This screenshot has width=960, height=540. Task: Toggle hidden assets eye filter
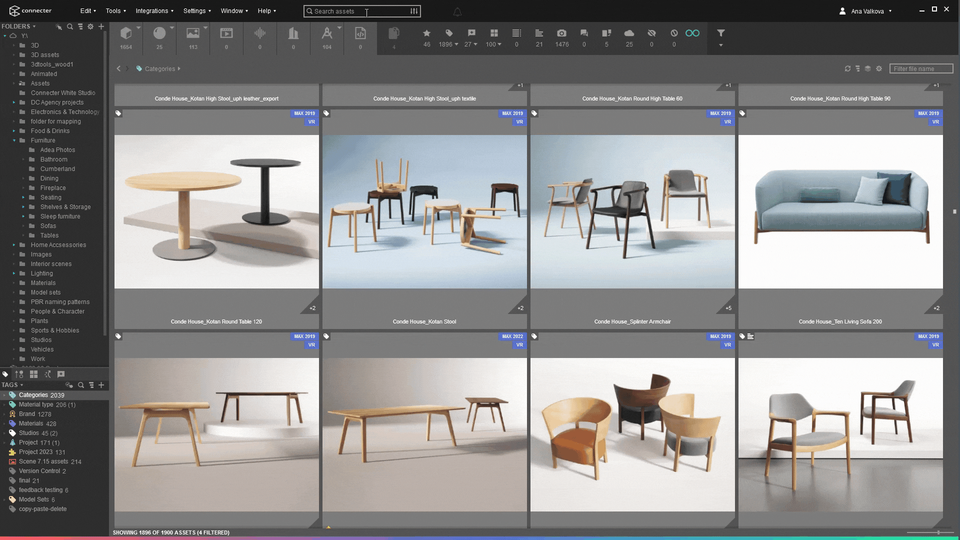coord(651,33)
